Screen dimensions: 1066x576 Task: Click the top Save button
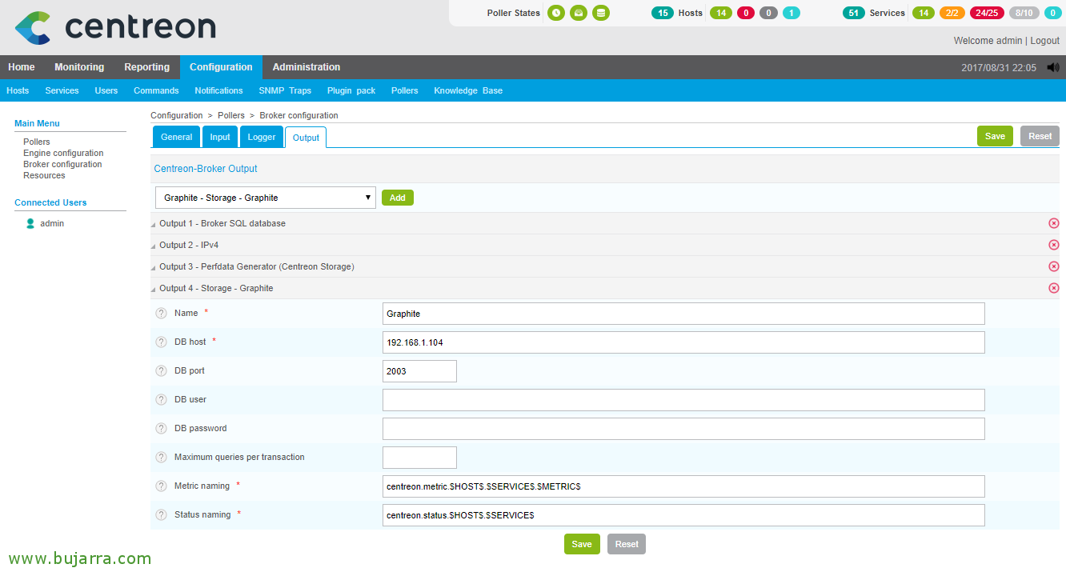pos(995,136)
